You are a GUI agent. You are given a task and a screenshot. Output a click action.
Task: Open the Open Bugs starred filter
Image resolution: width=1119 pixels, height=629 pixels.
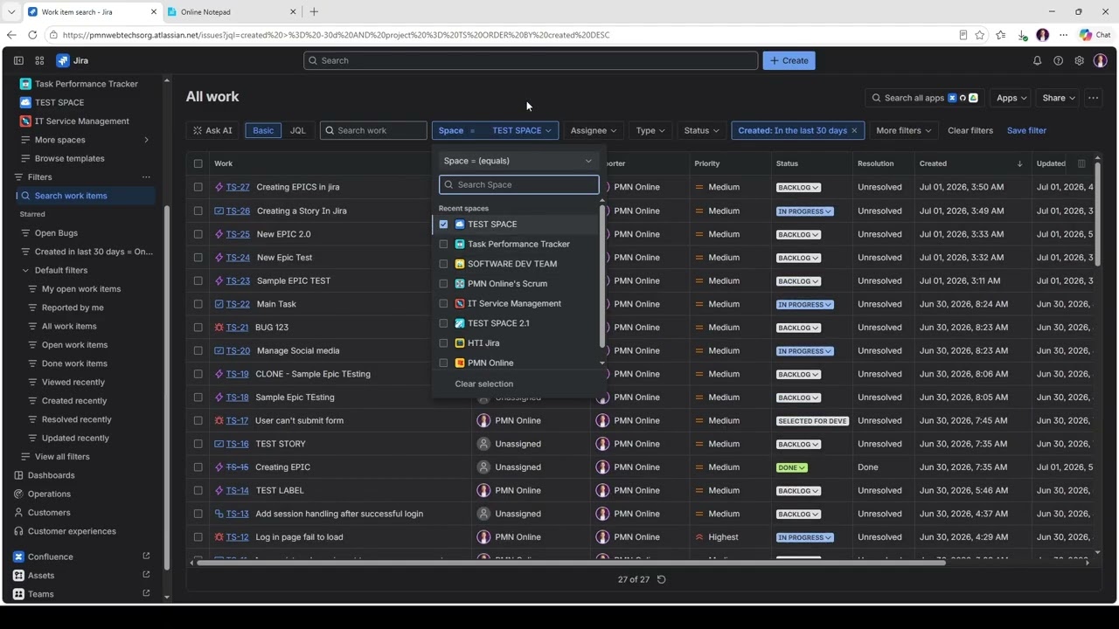pos(56,233)
